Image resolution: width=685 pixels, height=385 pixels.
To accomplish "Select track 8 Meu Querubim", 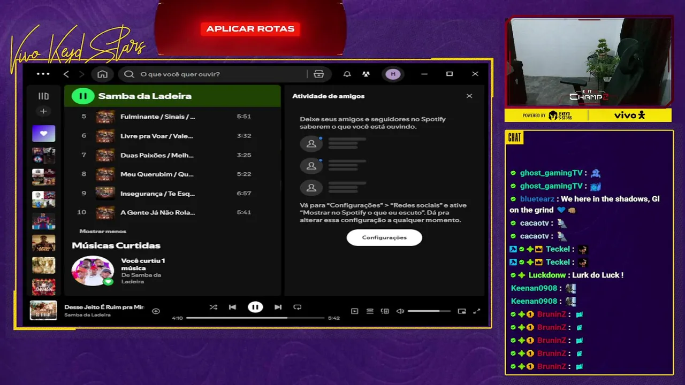I will click(x=172, y=174).
